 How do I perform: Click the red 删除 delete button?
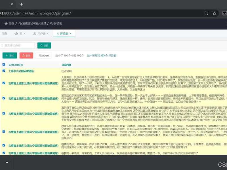[26, 56]
